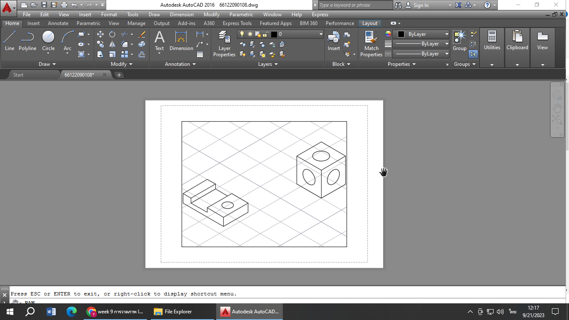
Task: Click the Offset tool icon
Action: pos(142,54)
